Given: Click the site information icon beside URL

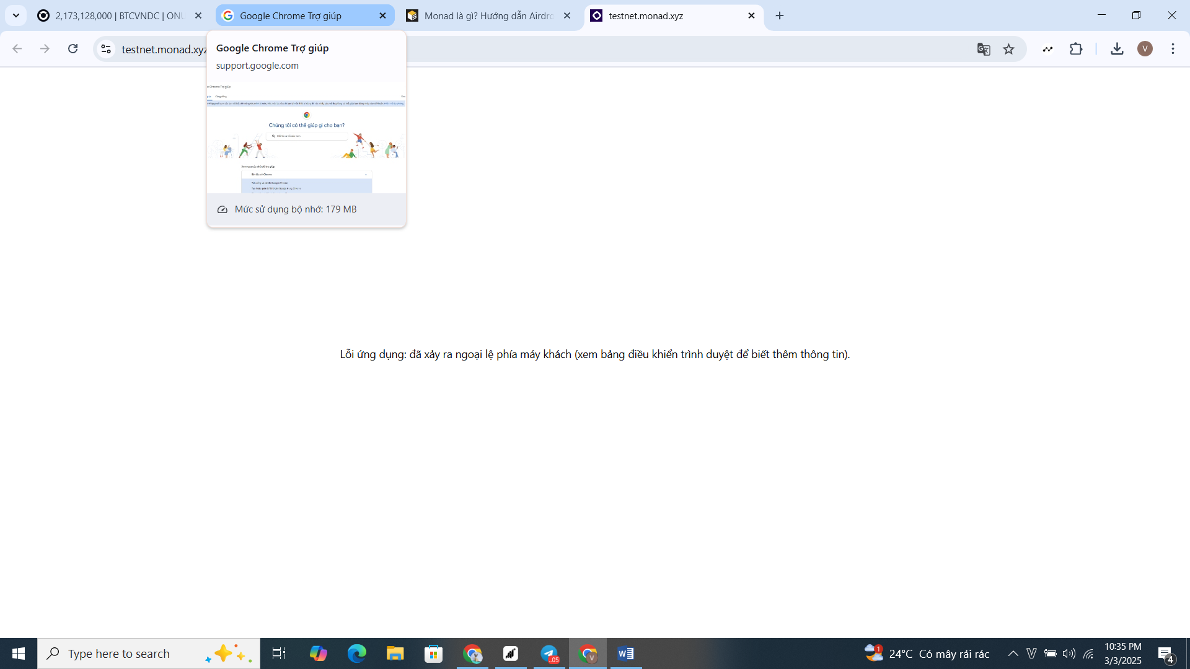Looking at the screenshot, I should 106,49.
